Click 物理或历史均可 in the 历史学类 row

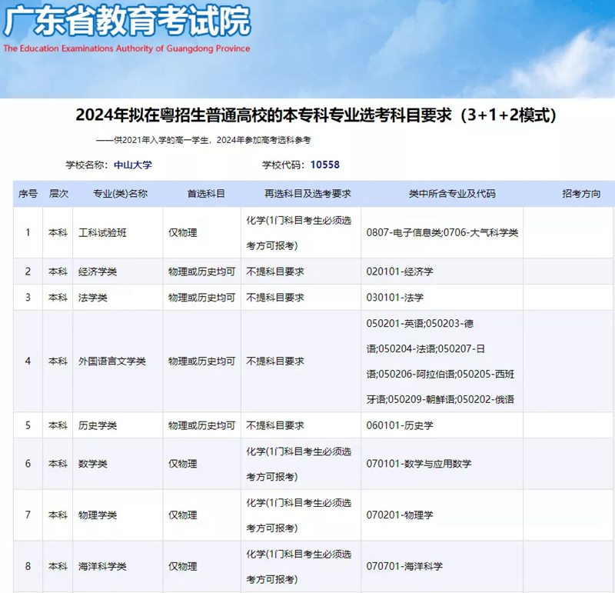(201, 425)
